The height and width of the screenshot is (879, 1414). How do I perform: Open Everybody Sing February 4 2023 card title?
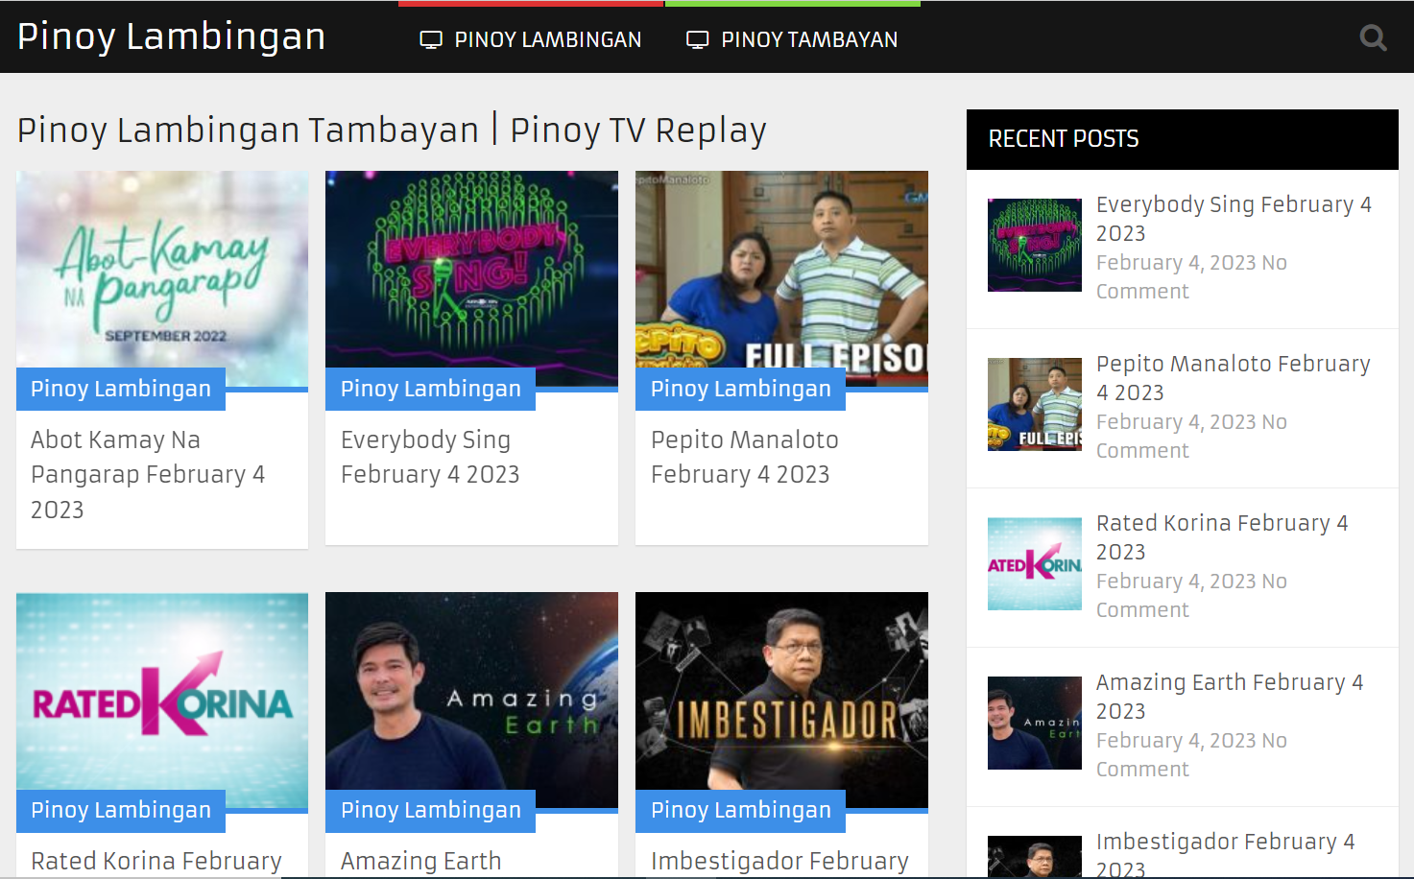430,457
